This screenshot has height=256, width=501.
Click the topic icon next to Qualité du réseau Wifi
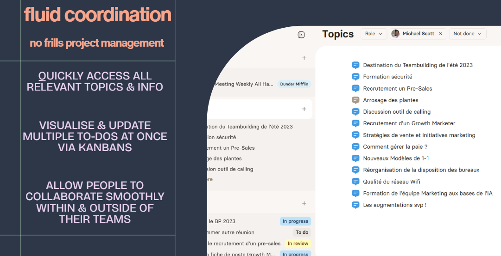(355, 182)
